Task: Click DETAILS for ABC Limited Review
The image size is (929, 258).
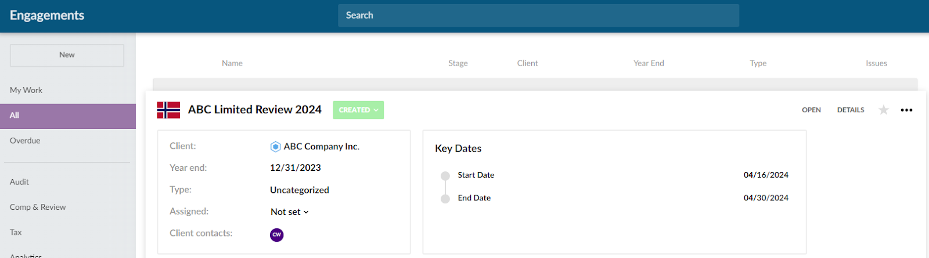Action: click(x=851, y=110)
